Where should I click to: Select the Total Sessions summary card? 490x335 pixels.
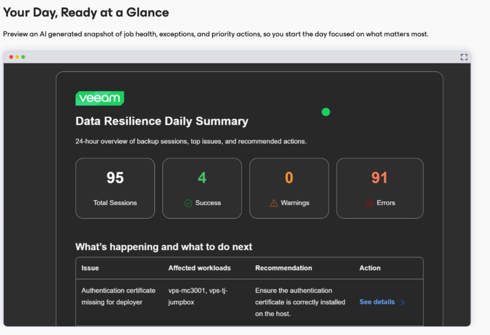115,188
